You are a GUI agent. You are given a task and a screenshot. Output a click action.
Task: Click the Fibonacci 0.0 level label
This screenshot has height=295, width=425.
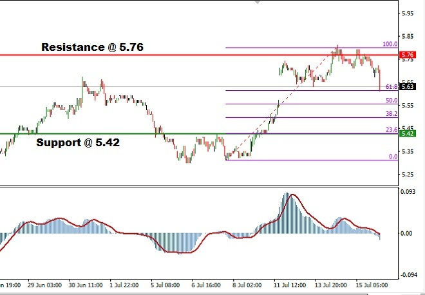tap(393, 157)
